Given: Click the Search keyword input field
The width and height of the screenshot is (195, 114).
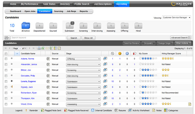Looking at the screenshot, I should [x=38, y=38].
